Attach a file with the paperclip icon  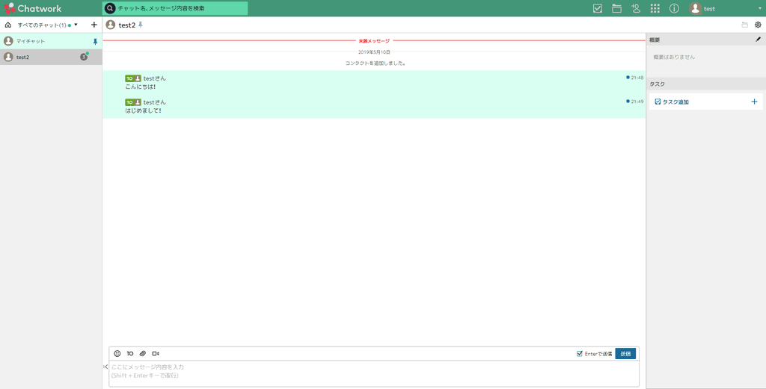pos(143,353)
